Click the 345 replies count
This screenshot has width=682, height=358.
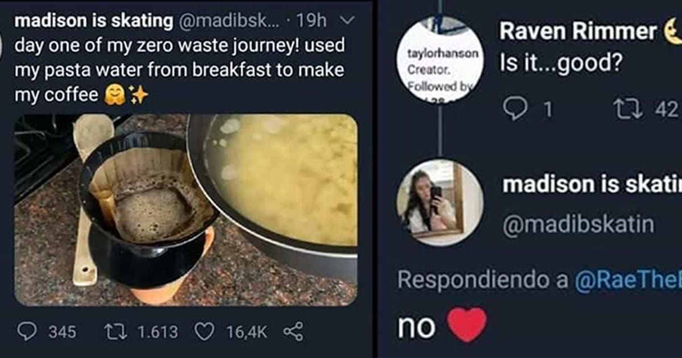(x=62, y=332)
